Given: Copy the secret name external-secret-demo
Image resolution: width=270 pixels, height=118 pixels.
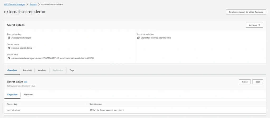Looking at the screenshot, I should point(9,48).
